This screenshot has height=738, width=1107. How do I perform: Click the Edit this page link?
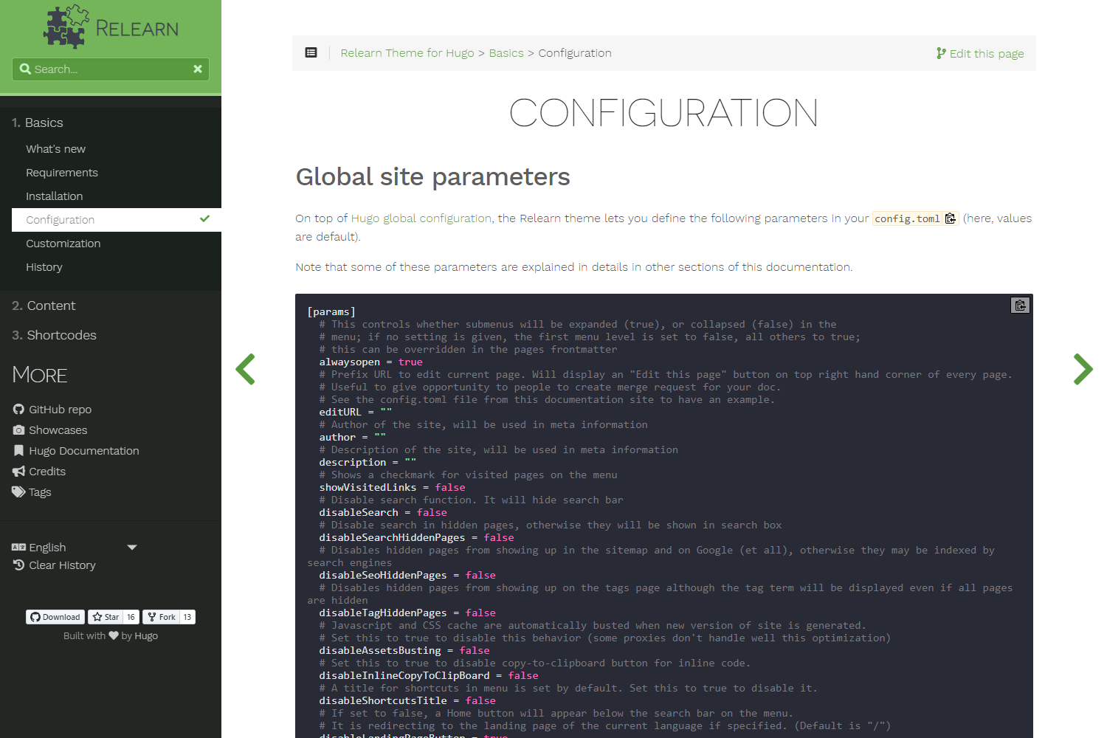pyautogui.click(x=980, y=53)
